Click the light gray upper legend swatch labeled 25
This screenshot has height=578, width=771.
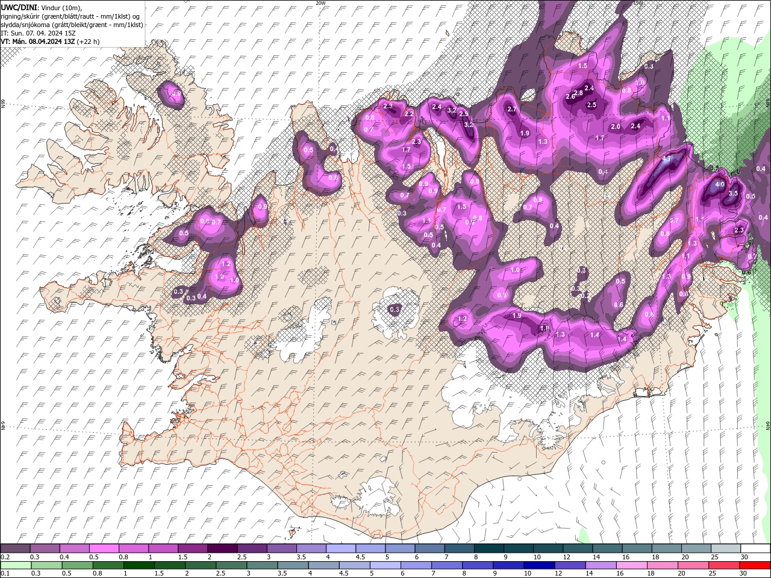click(x=726, y=548)
